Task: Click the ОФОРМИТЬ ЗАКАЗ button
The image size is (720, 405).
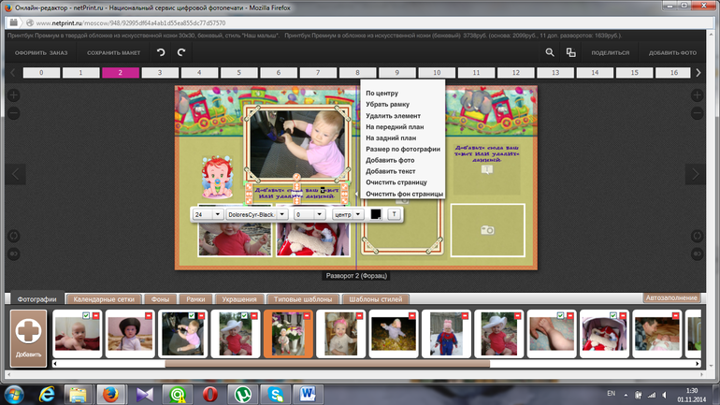Action: click(42, 53)
